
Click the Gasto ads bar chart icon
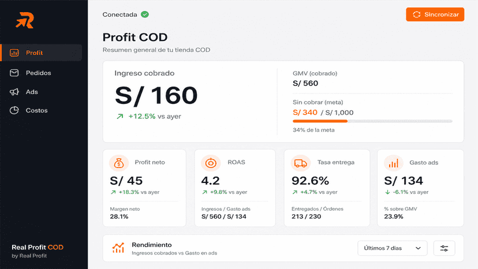(x=394, y=163)
